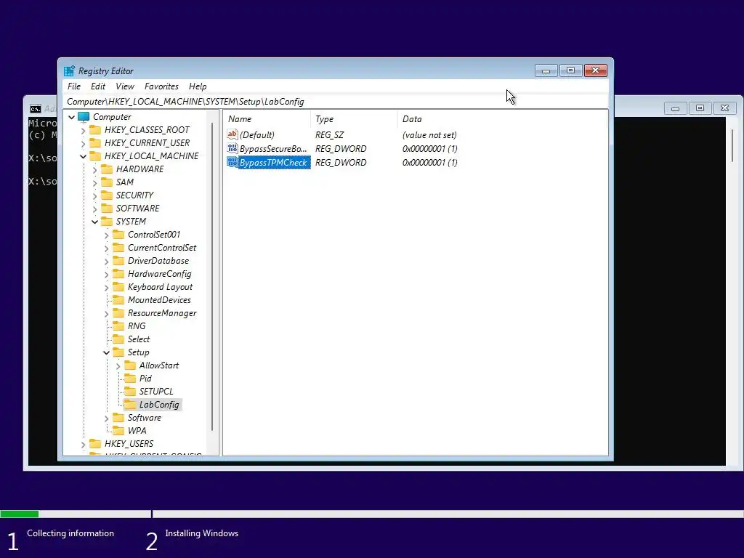Click the SECURITY folder icon
This screenshot has height=558, width=744.
(x=108, y=195)
